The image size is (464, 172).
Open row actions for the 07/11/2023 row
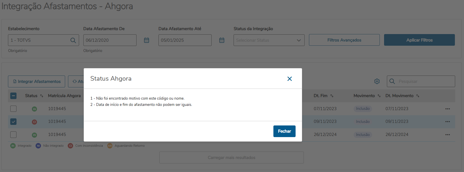click(x=447, y=109)
